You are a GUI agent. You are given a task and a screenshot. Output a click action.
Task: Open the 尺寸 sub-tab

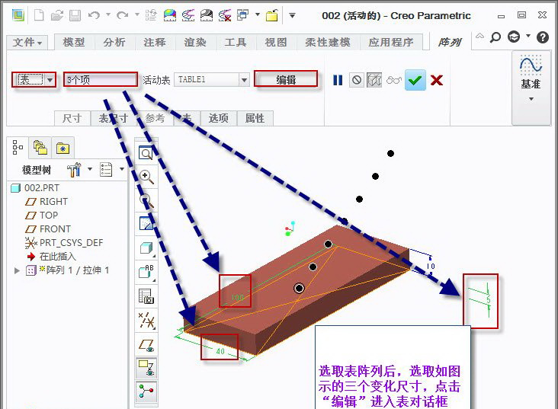point(72,118)
